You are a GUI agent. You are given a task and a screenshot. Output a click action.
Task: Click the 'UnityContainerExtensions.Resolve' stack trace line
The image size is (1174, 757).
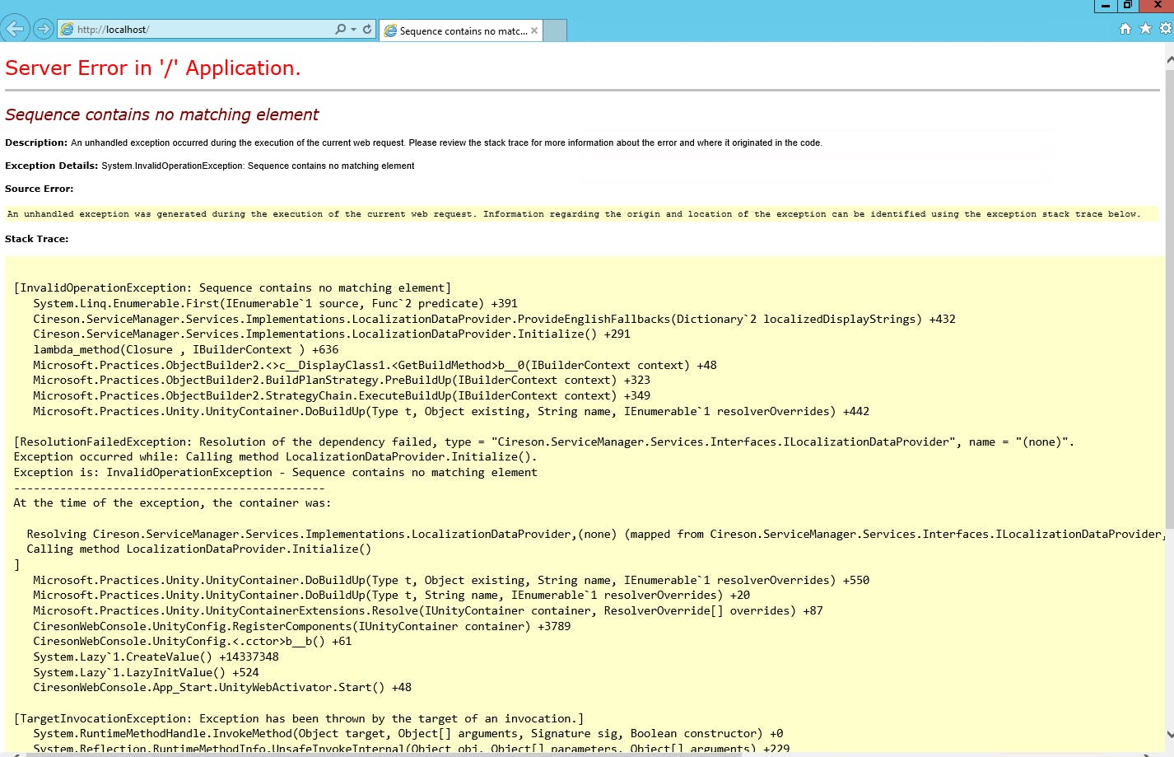point(428,610)
